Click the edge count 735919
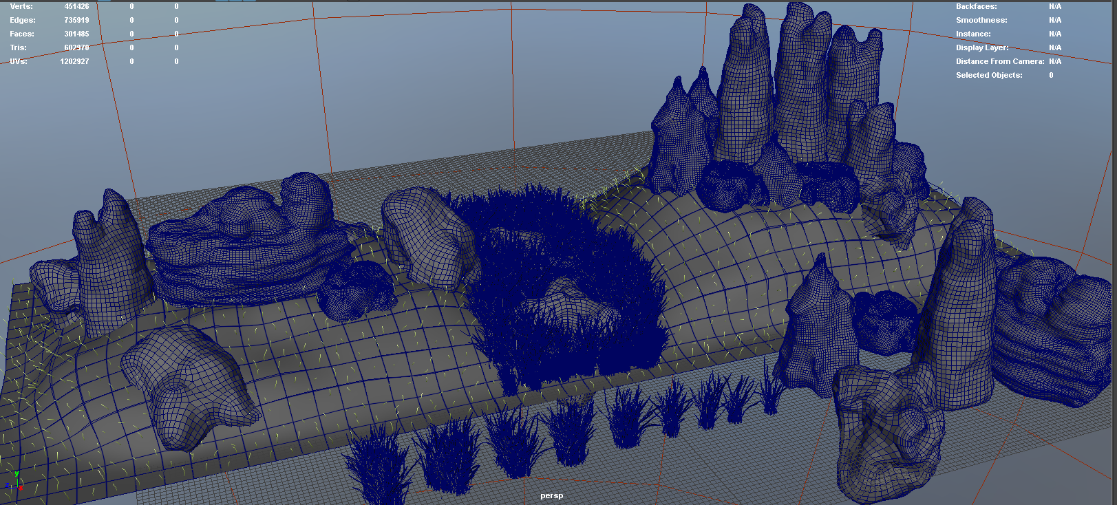Image resolution: width=1117 pixels, height=505 pixels. tap(76, 20)
